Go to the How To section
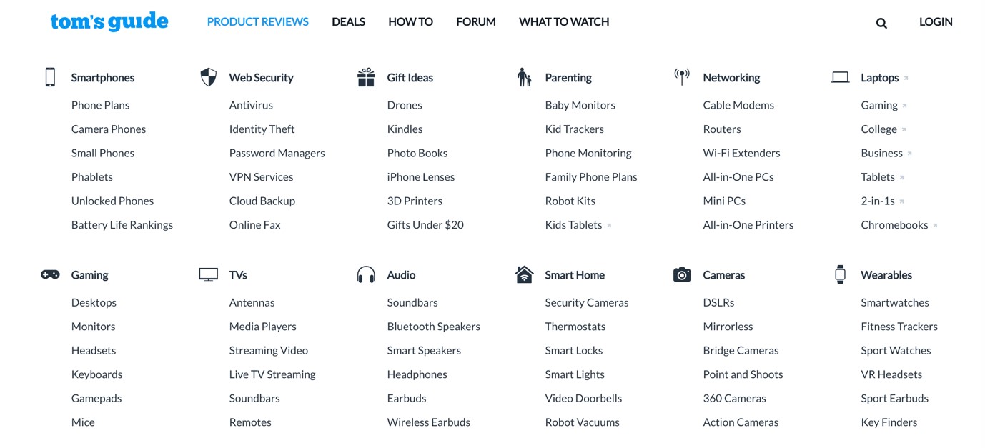This screenshot has width=985, height=448. click(410, 21)
